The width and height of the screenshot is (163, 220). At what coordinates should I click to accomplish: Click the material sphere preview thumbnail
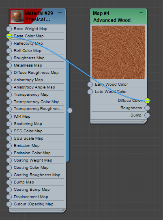(17, 16)
